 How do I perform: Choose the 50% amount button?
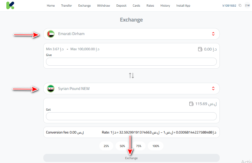tap(122, 146)
